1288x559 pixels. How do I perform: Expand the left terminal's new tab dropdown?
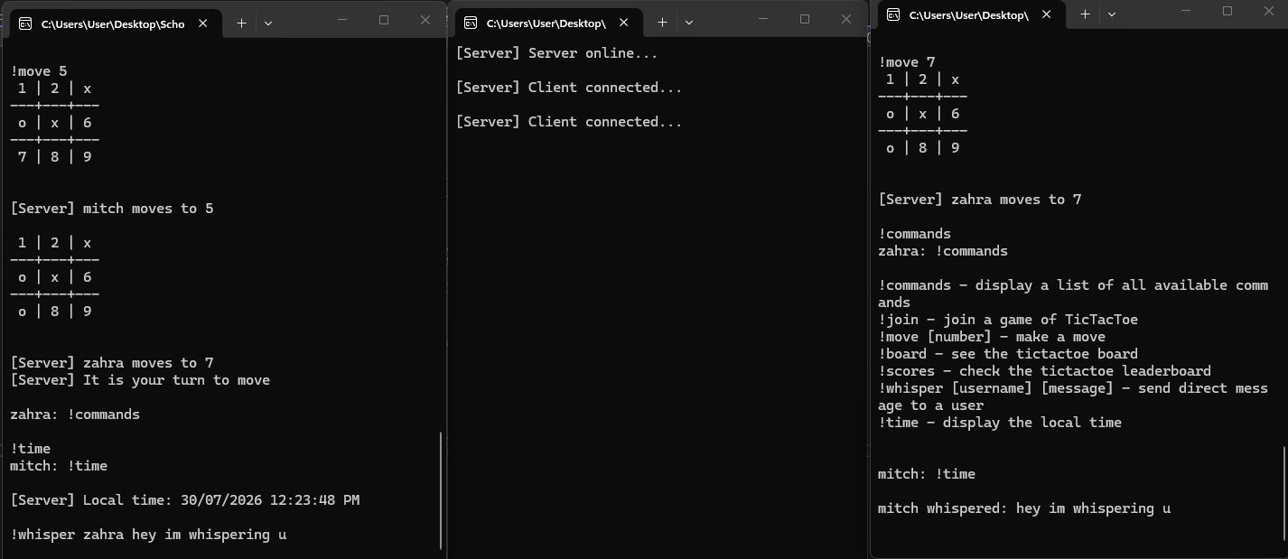pyautogui.click(x=268, y=23)
